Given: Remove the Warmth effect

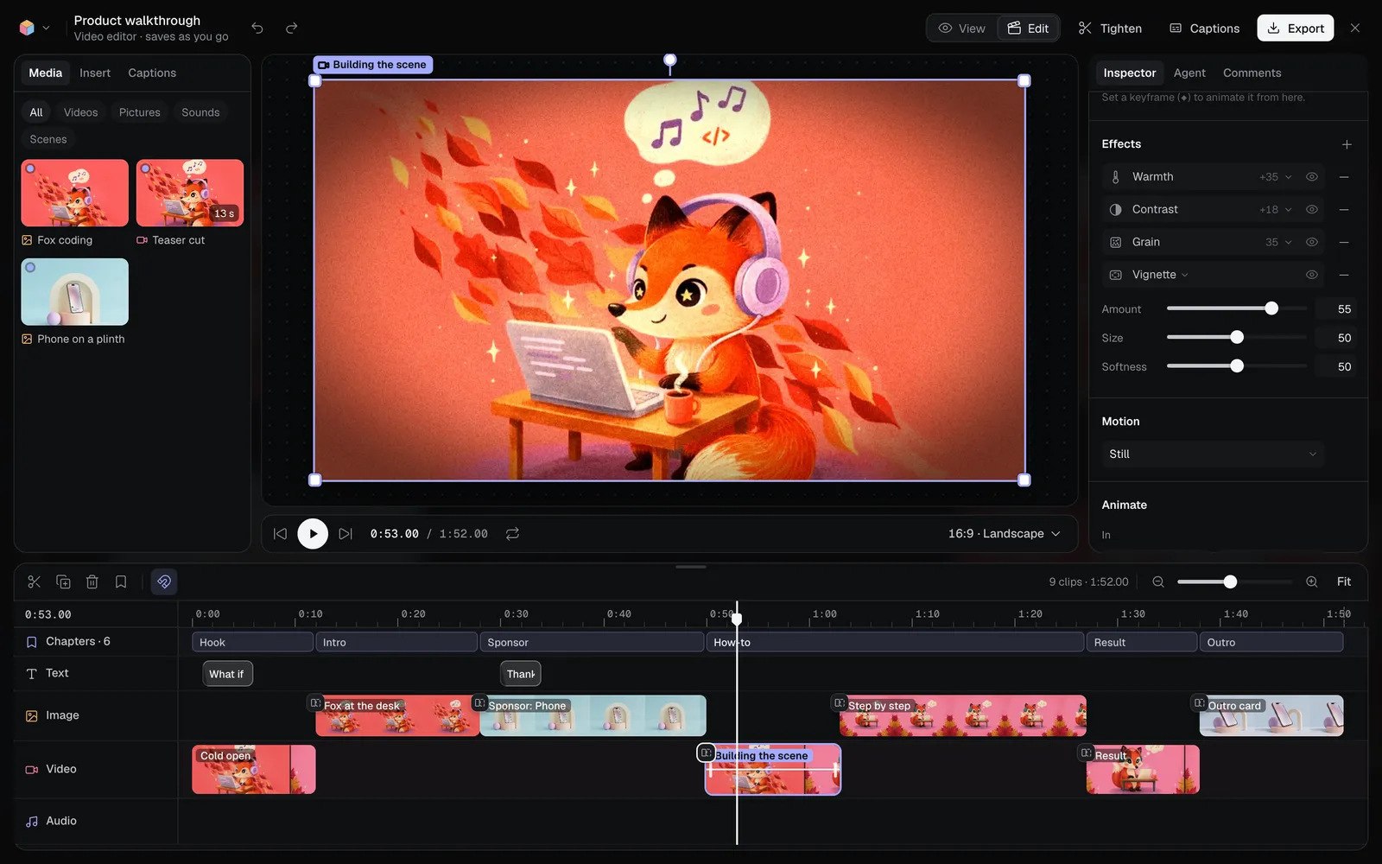Looking at the screenshot, I should coord(1344,177).
